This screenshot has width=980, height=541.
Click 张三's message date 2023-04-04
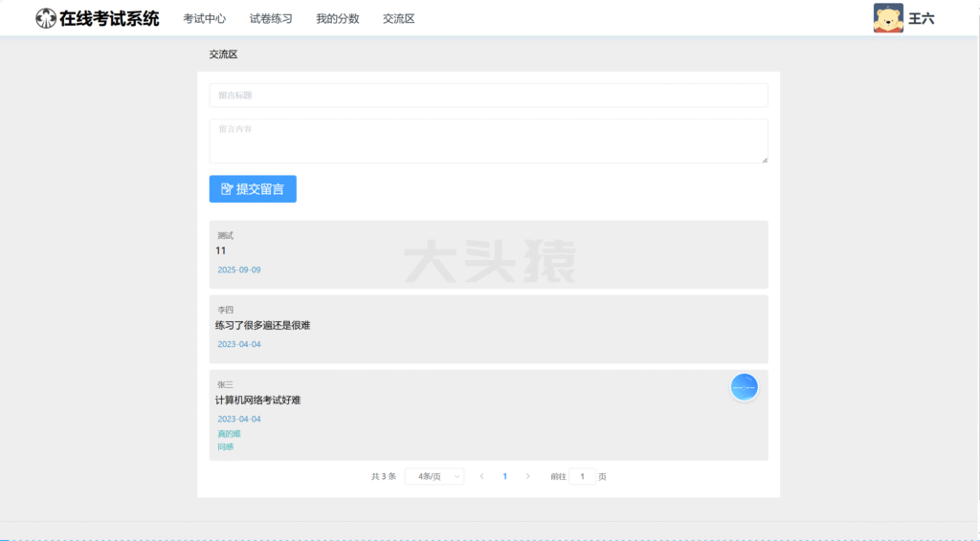[238, 419]
